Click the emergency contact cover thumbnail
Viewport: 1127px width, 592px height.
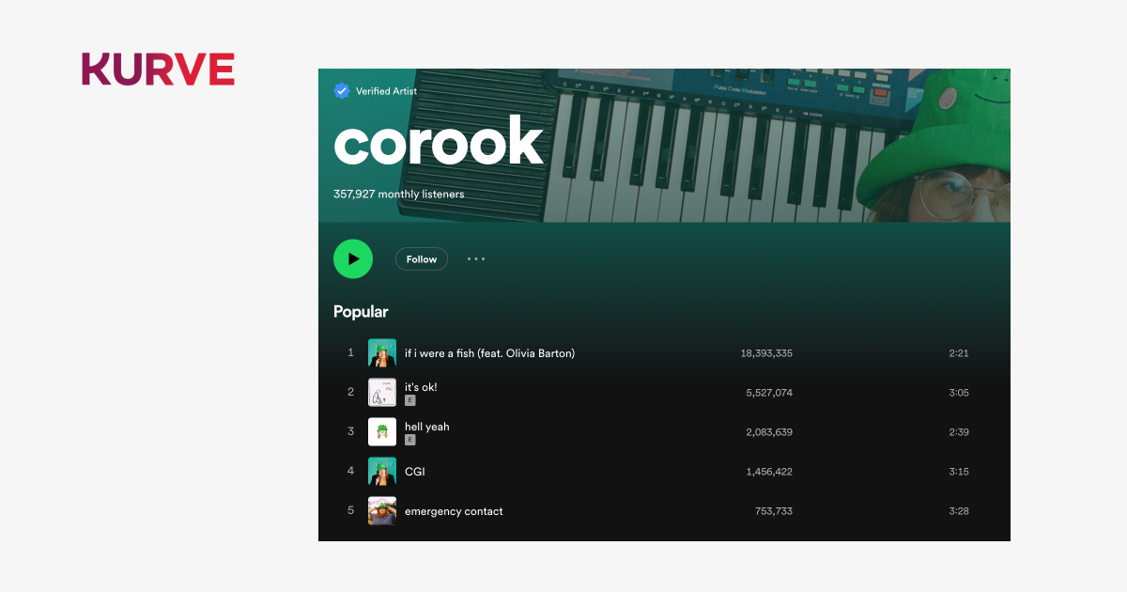click(x=382, y=510)
